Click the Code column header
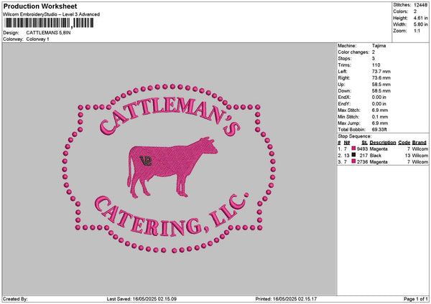 (x=404, y=143)
